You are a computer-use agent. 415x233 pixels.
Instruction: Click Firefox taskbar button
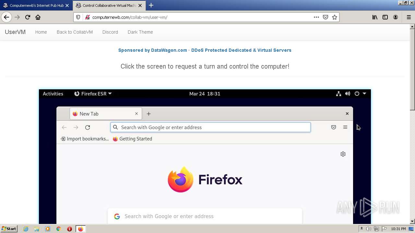tap(80, 229)
